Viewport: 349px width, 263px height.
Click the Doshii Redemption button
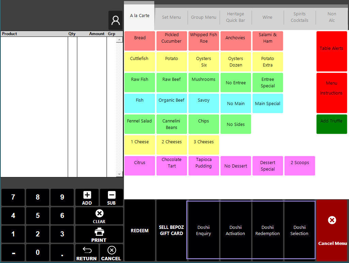pyautogui.click(x=268, y=231)
